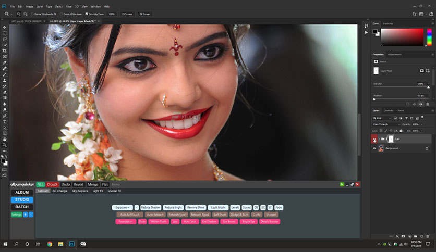
Task: Click the create new group folder icon
Action: (x=416, y=236)
